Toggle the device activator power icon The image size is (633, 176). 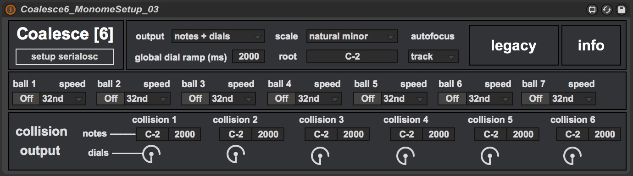[x=11, y=10]
